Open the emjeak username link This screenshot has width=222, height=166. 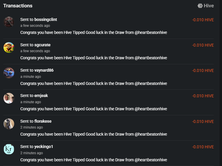pyautogui.click(x=41, y=96)
